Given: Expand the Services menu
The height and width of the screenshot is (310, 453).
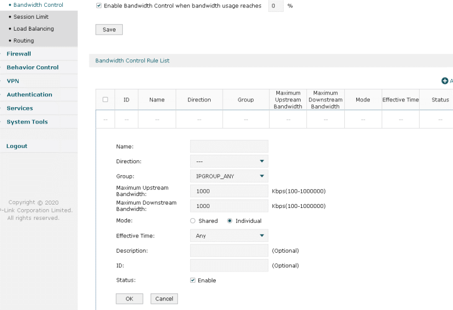Looking at the screenshot, I should pyautogui.click(x=20, y=108).
